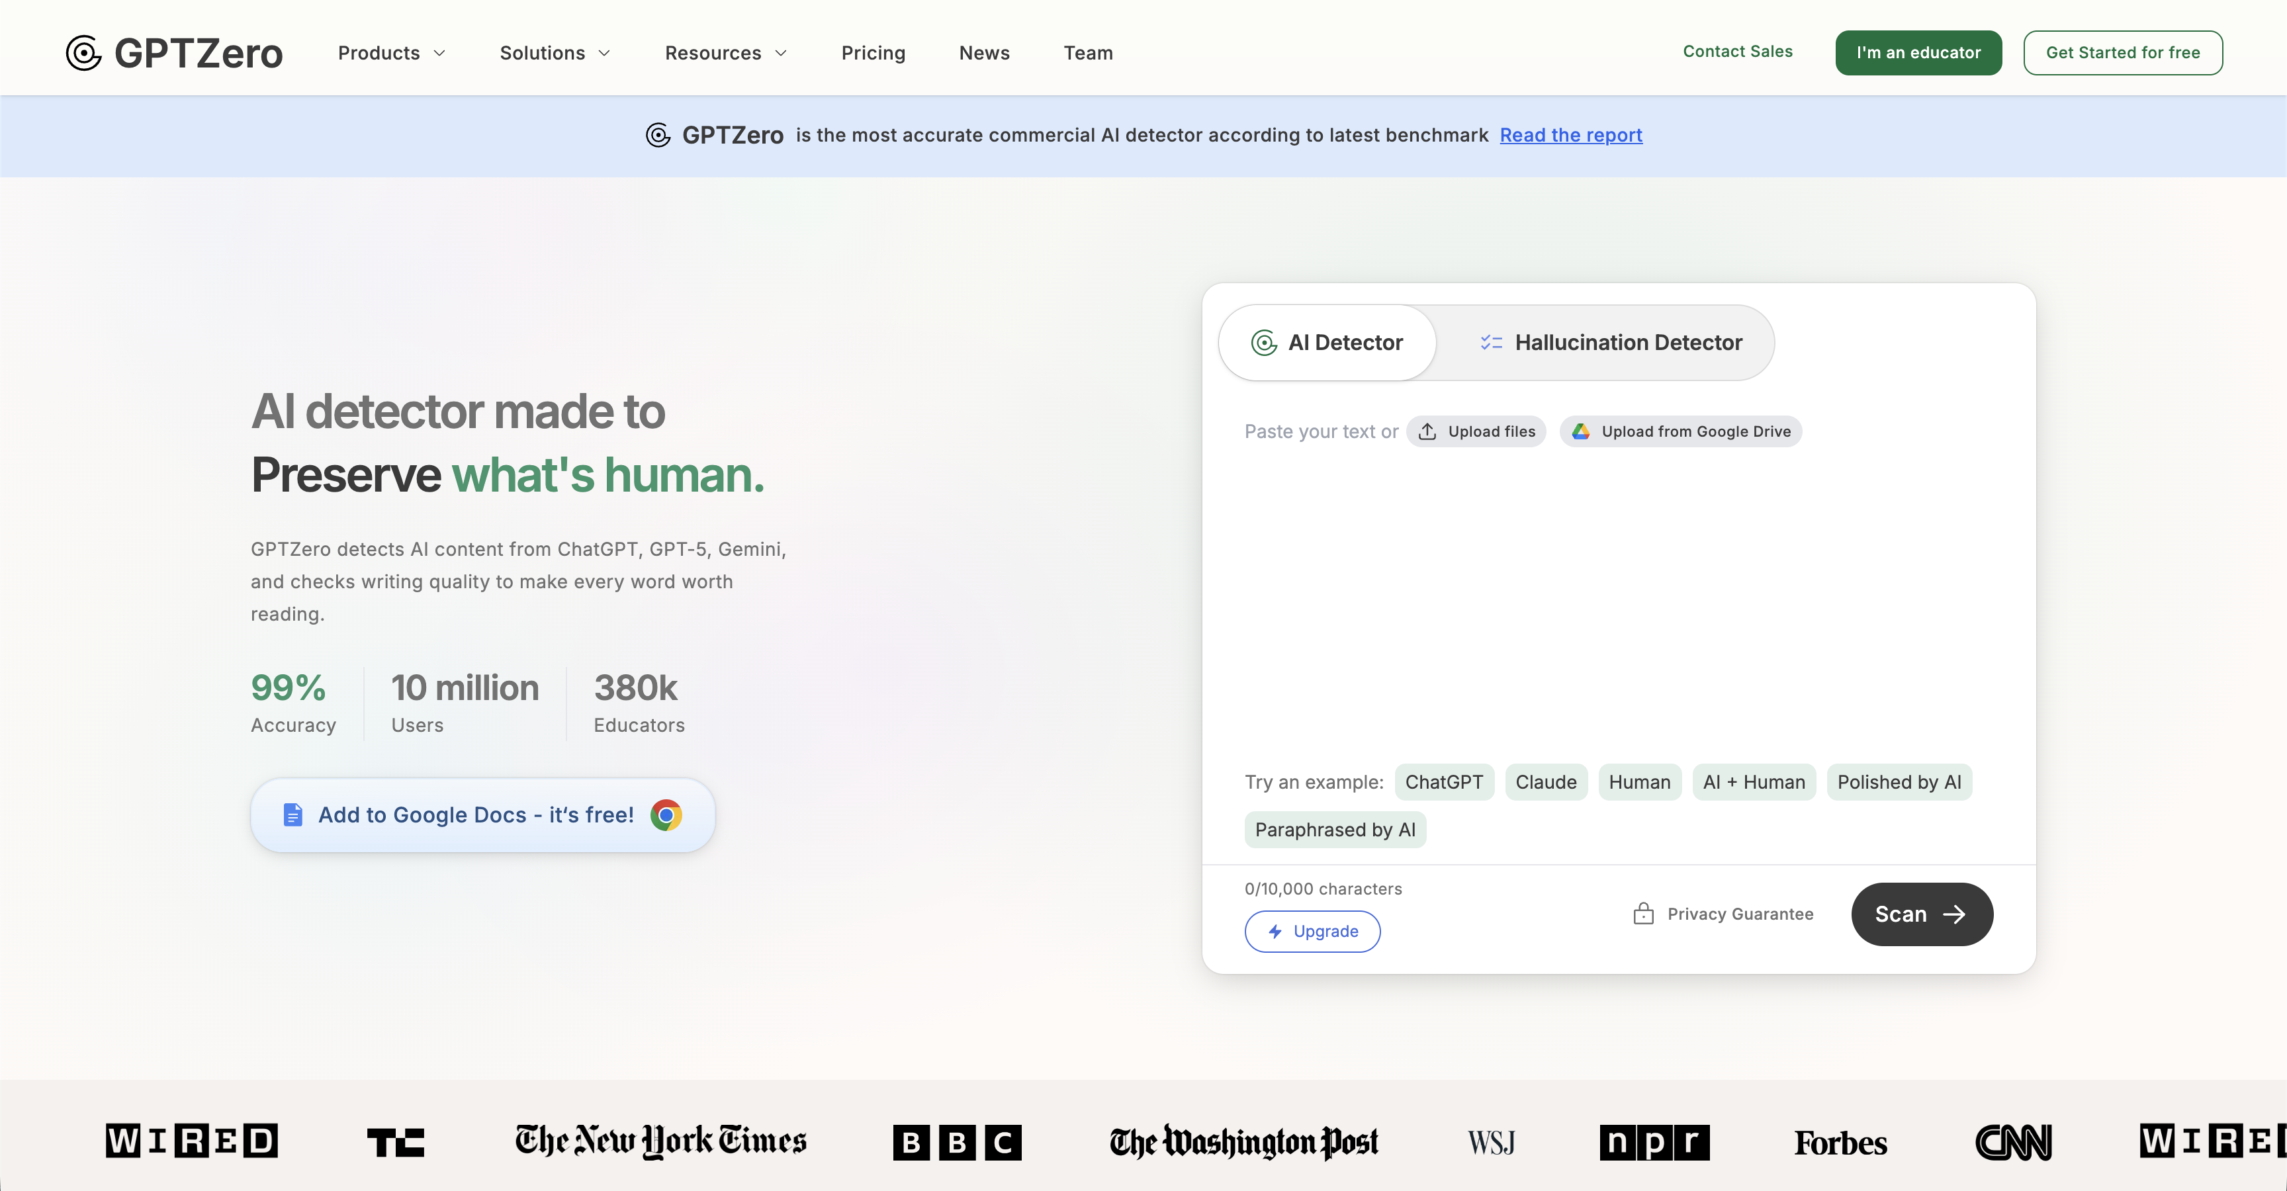This screenshot has height=1191, width=2287.
Task: Select the Paraphrased by AI example chip
Action: click(1334, 830)
